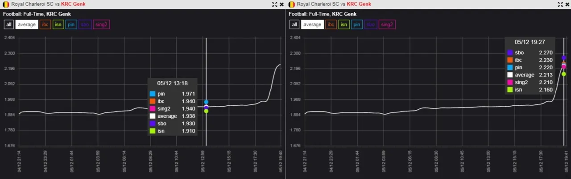Click the average value 2.213 in the tooltip
Image resolution: width=571 pixels, height=179 pixels.
546,75
